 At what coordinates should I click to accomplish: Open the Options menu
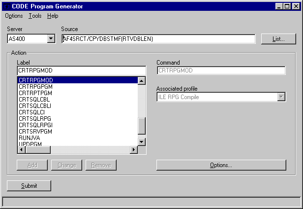(x=14, y=16)
